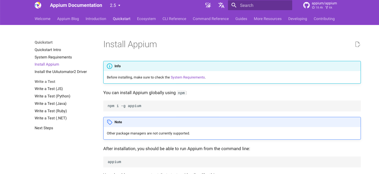The image size is (379, 174).
Task: Expand the Quickstart section heading
Action: [43, 42]
